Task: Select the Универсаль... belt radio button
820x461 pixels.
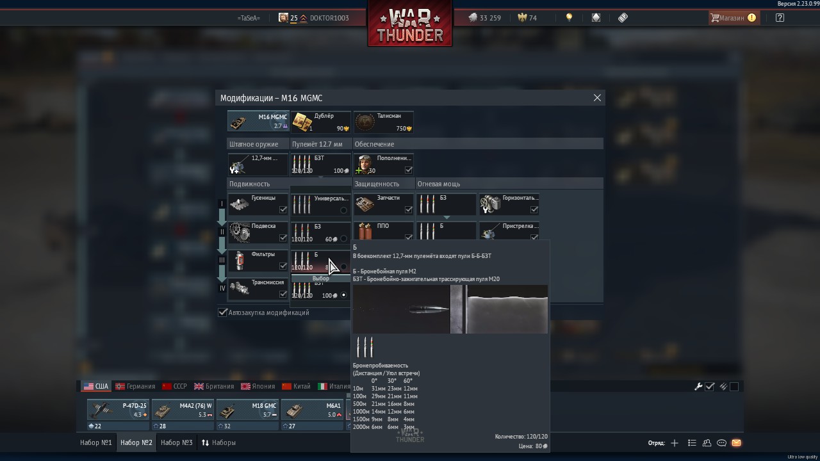Action: [344, 210]
